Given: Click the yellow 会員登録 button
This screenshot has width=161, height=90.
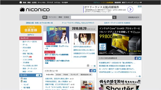Looking at the screenshot, I should click(x=31, y=29).
